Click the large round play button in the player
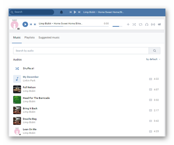 click(25, 24)
